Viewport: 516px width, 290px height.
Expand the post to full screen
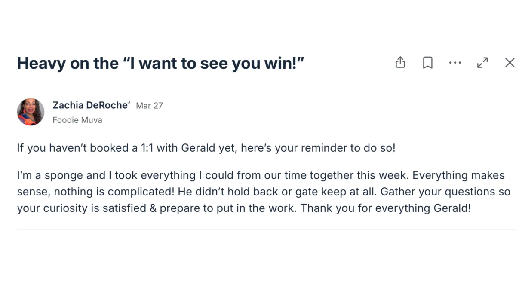[482, 63]
